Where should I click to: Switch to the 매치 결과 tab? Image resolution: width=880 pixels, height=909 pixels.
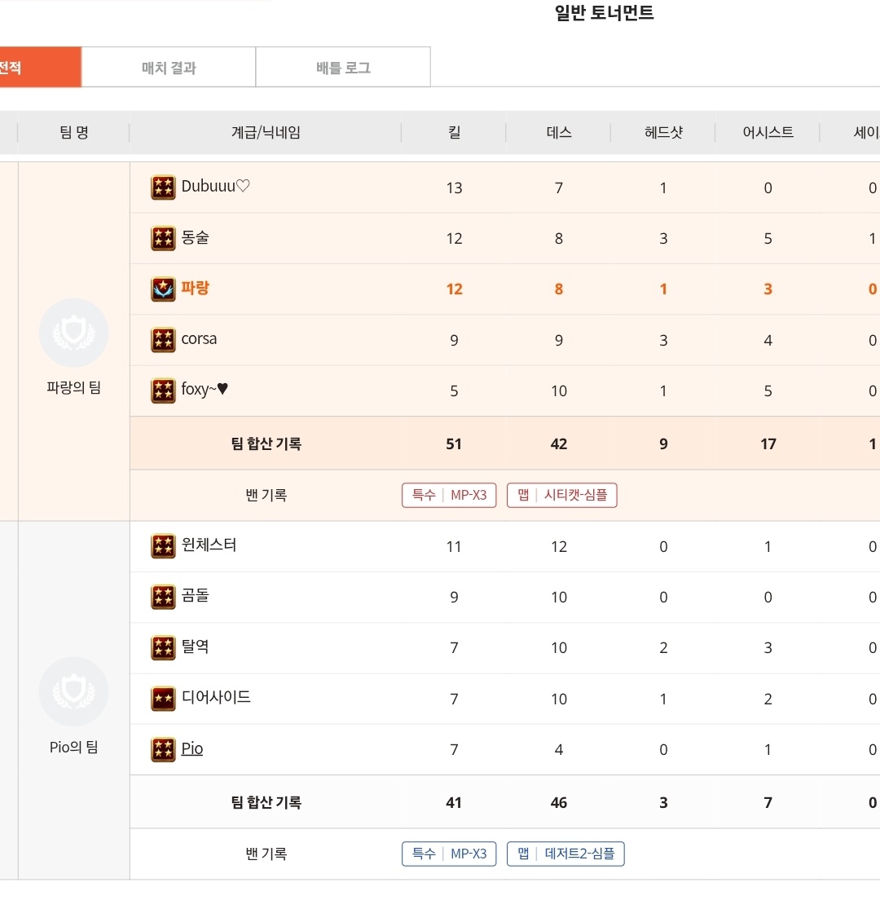point(169,68)
